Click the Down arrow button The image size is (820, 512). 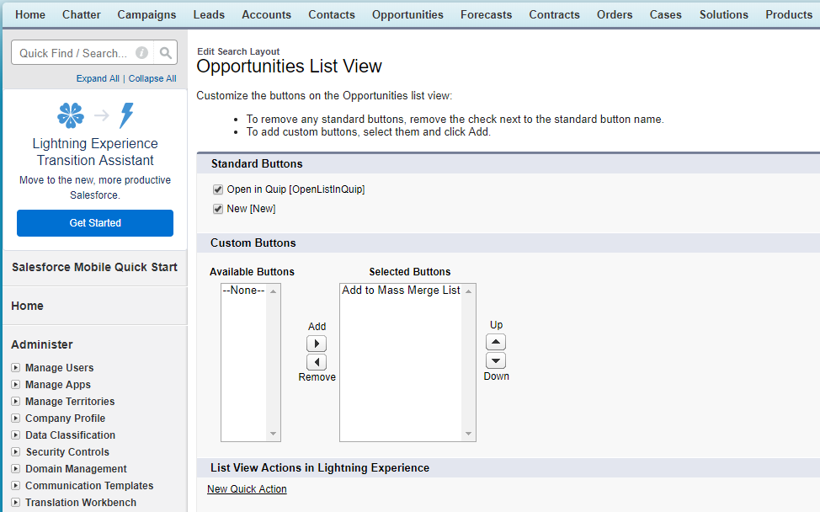pos(496,360)
